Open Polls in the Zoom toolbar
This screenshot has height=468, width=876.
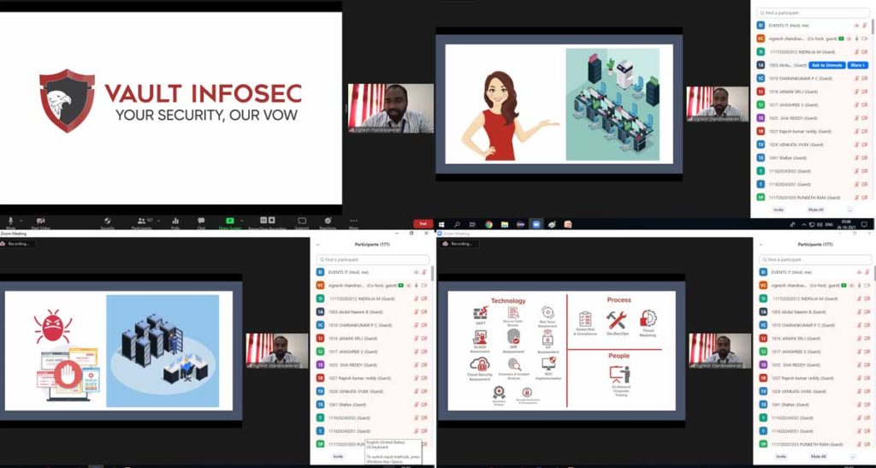(x=175, y=222)
